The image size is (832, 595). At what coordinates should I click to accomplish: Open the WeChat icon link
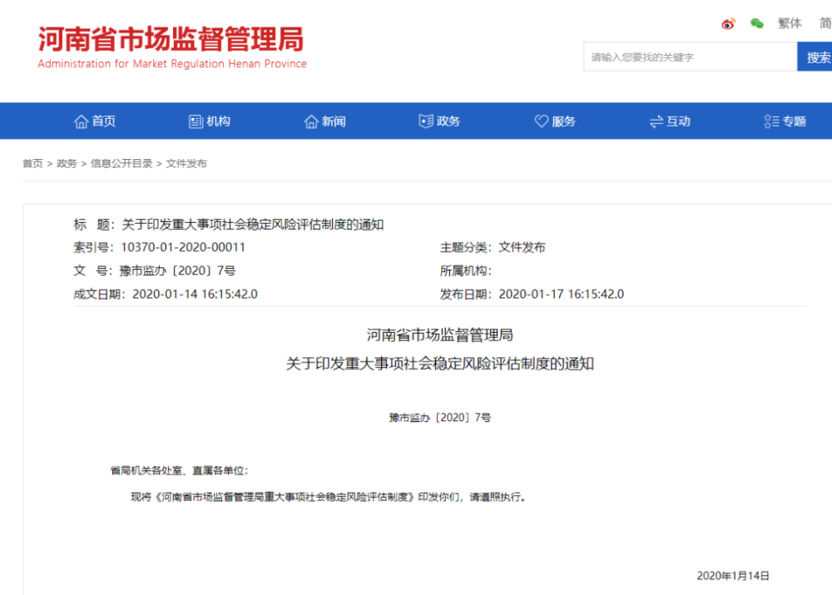(x=756, y=23)
